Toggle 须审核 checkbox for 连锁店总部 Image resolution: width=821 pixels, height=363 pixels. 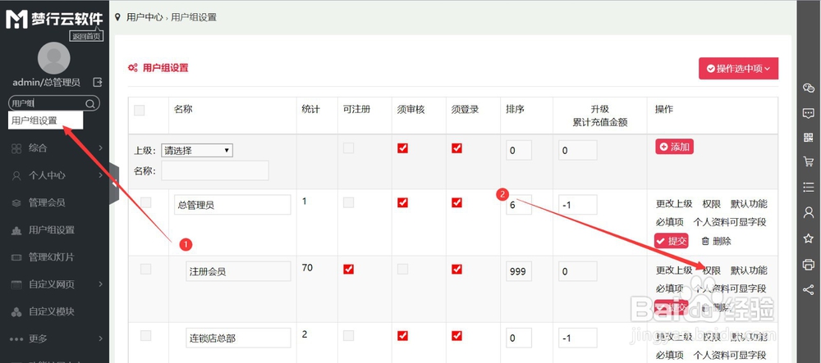[x=402, y=335]
